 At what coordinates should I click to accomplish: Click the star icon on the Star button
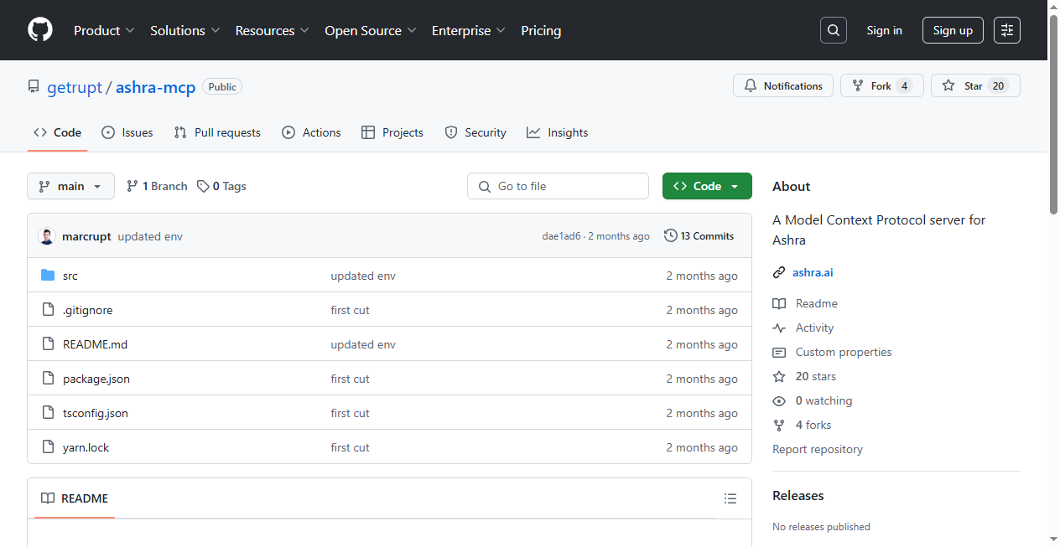tap(948, 85)
